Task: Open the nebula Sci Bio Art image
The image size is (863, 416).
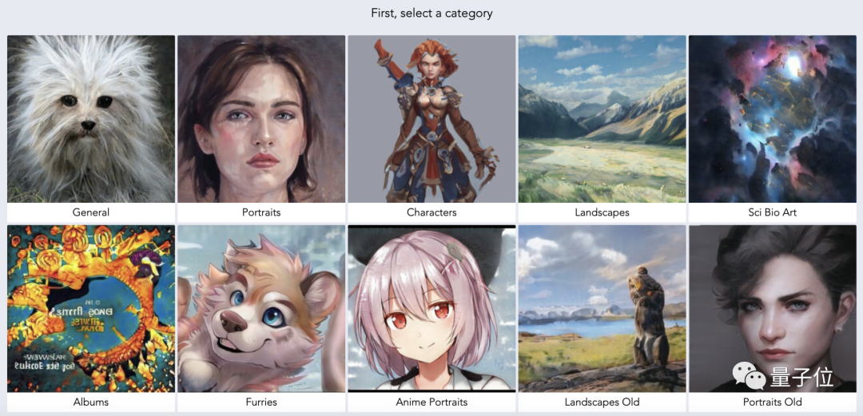Action: [772, 119]
